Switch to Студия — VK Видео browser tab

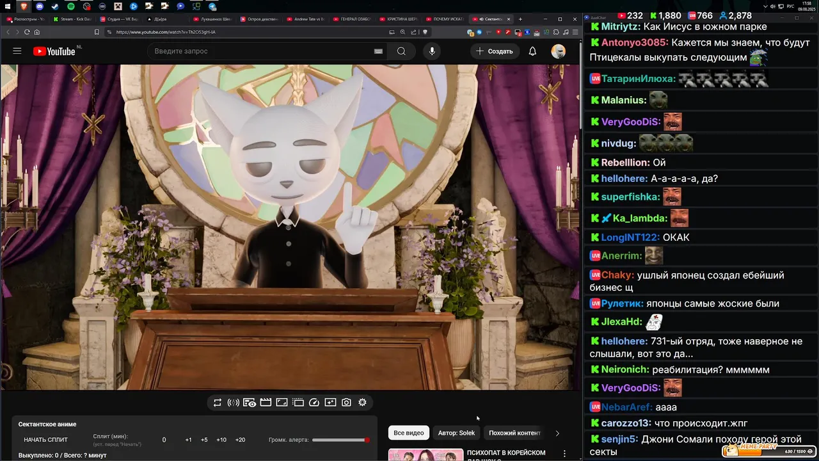click(x=120, y=19)
